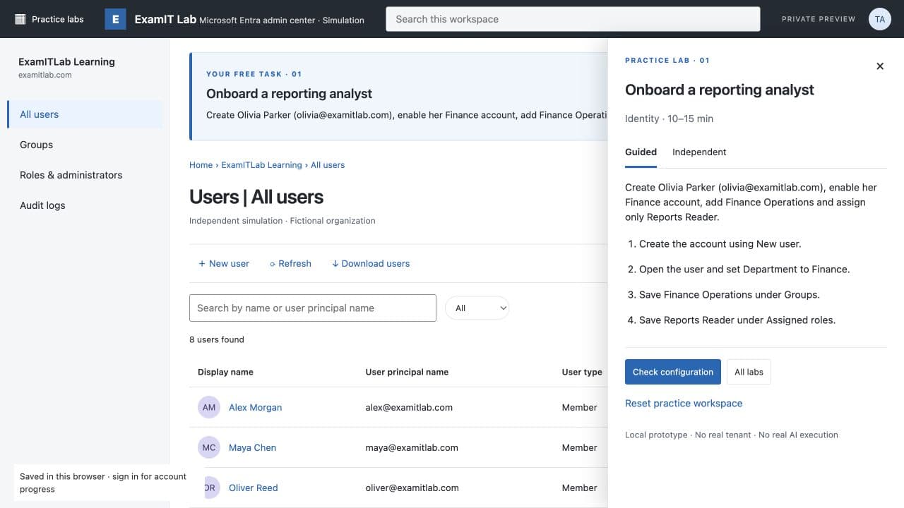Click step 2 set Department to Finance
Screen dimensions: 904x508
click(744, 270)
